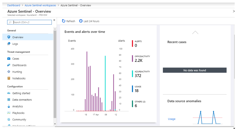
Task: Collapse panel with up chevron above Recent cases
Action: click(195, 32)
